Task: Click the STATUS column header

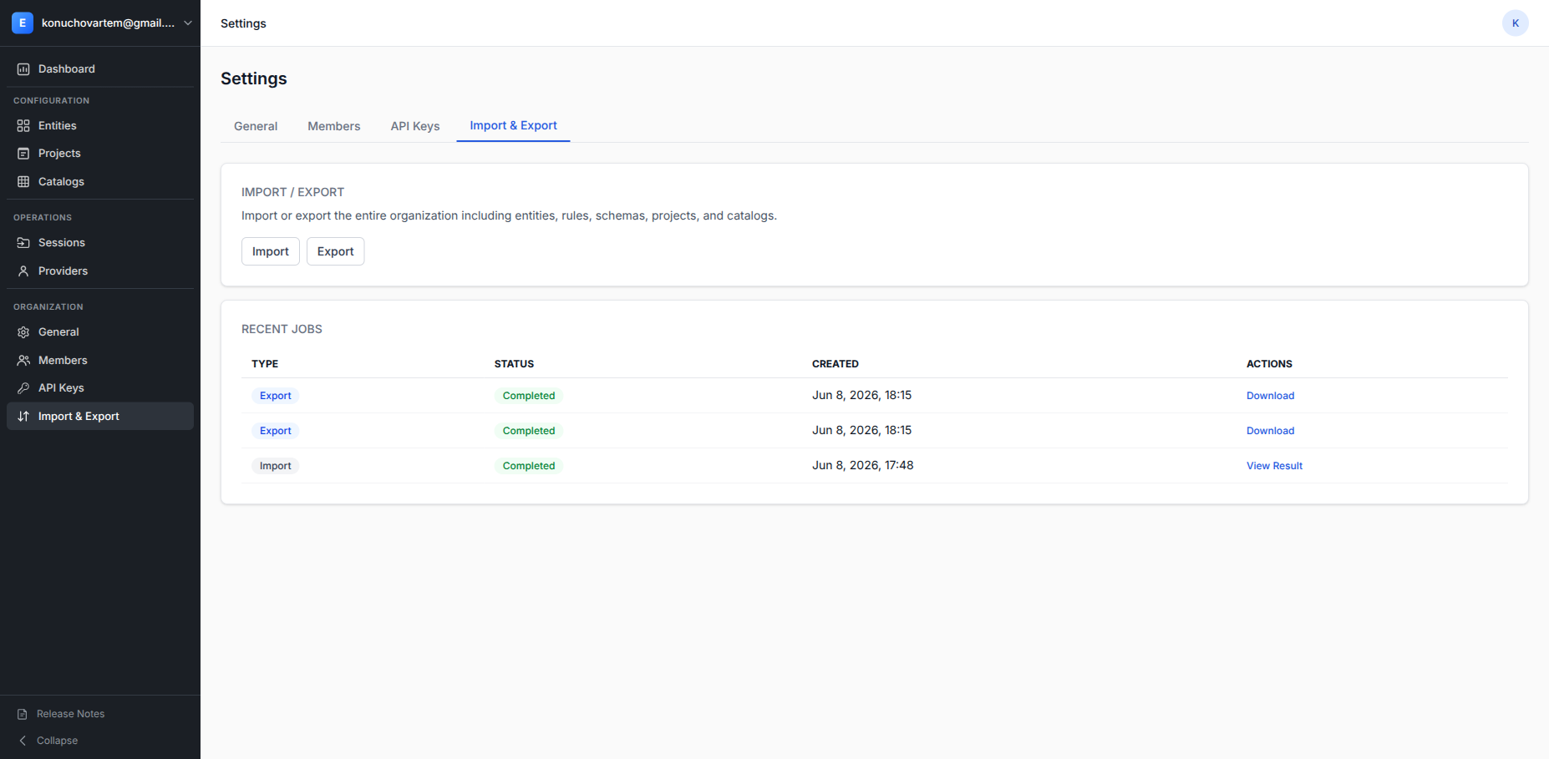Action: [514, 364]
